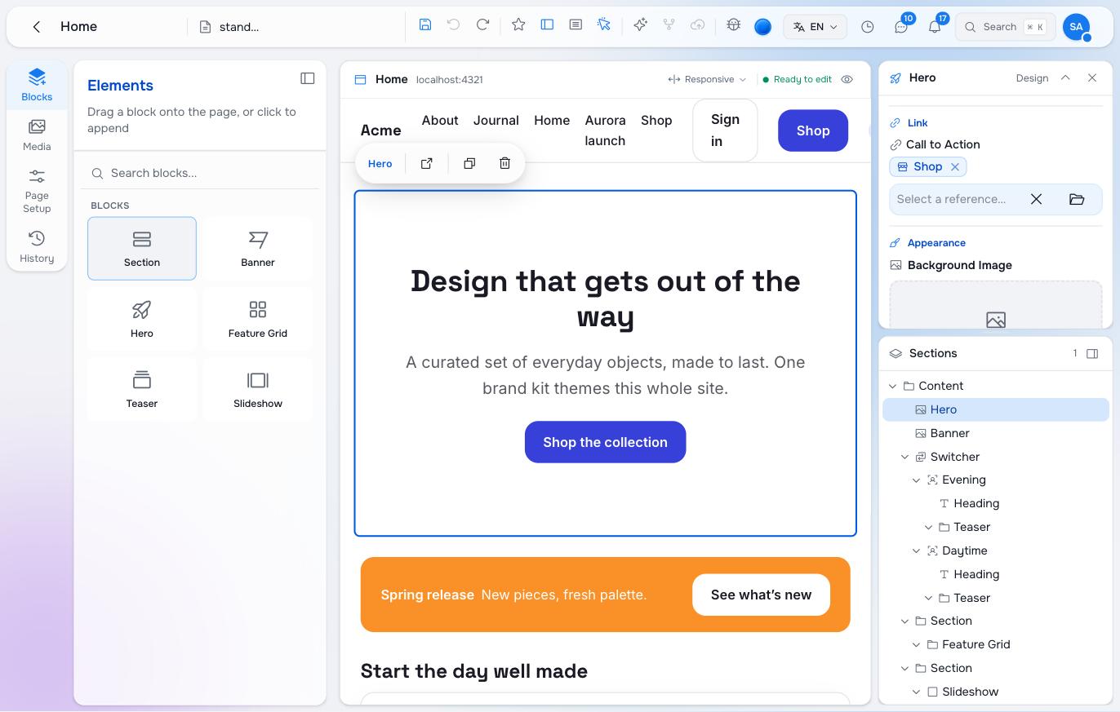Switch to the Blocks sidebar tab

coord(37,85)
